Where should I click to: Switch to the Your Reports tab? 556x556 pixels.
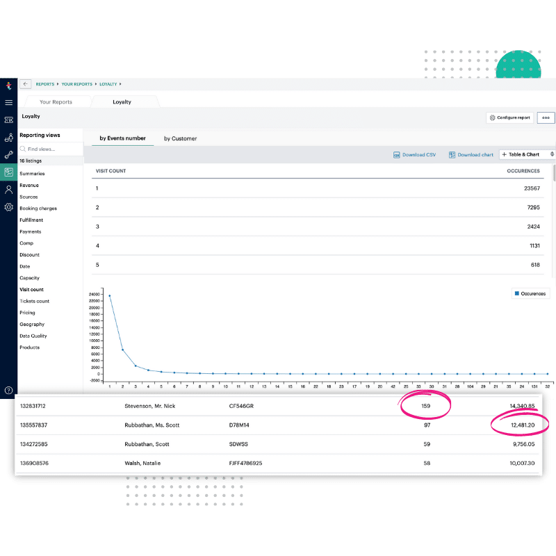(x=56, y=102)
